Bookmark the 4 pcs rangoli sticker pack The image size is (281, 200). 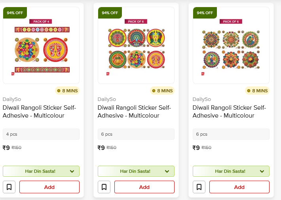click(x=9, y=187)
